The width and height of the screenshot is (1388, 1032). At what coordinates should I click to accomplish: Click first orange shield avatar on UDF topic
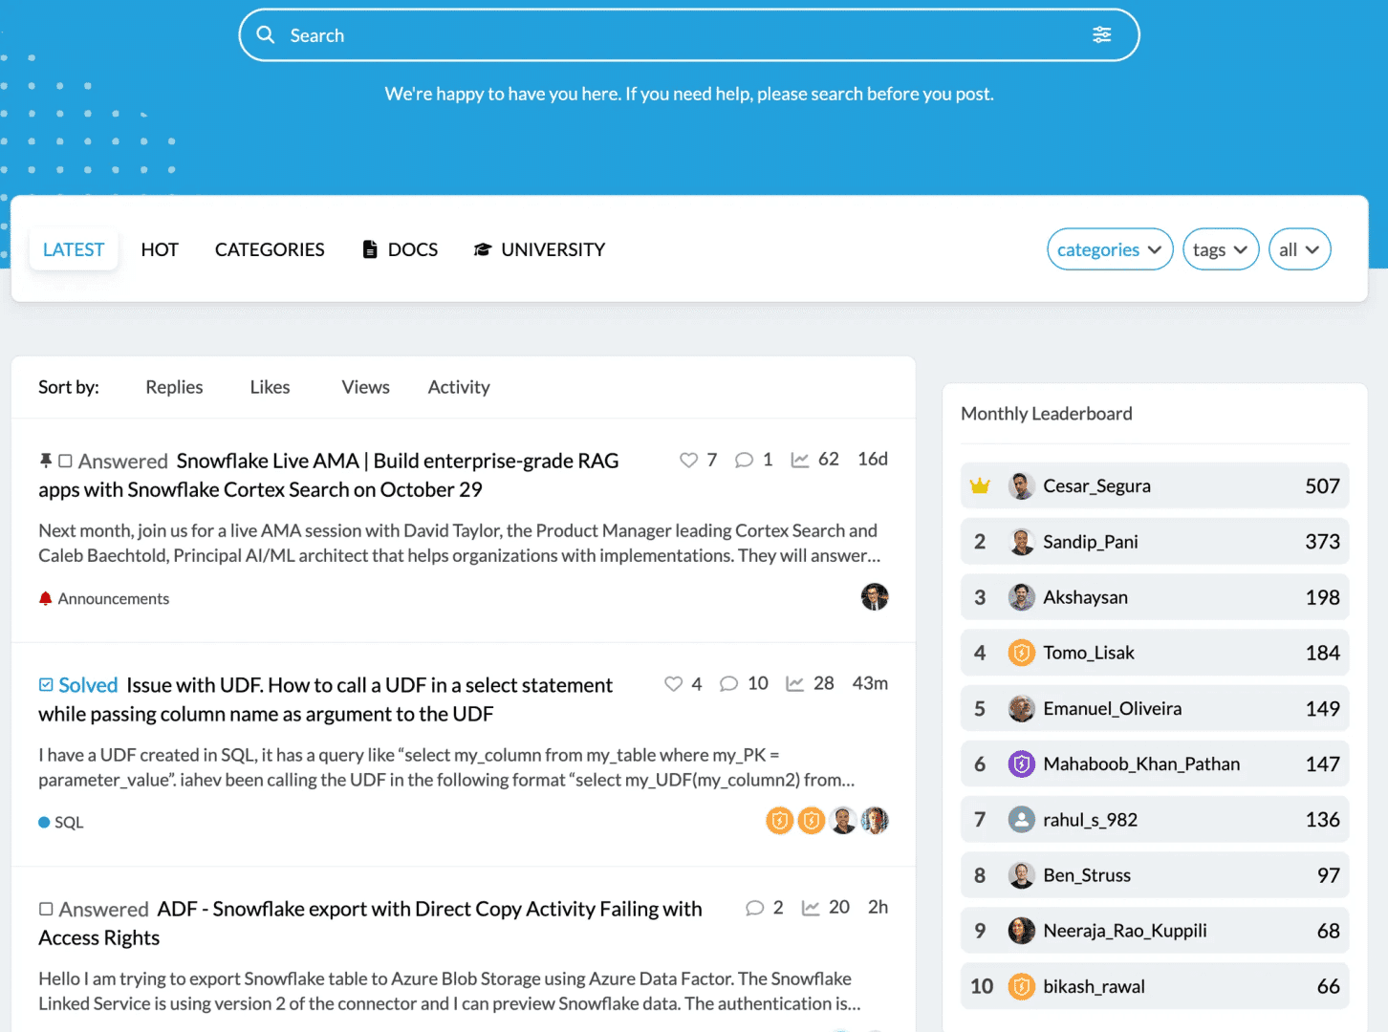click(x=780, y=820)
